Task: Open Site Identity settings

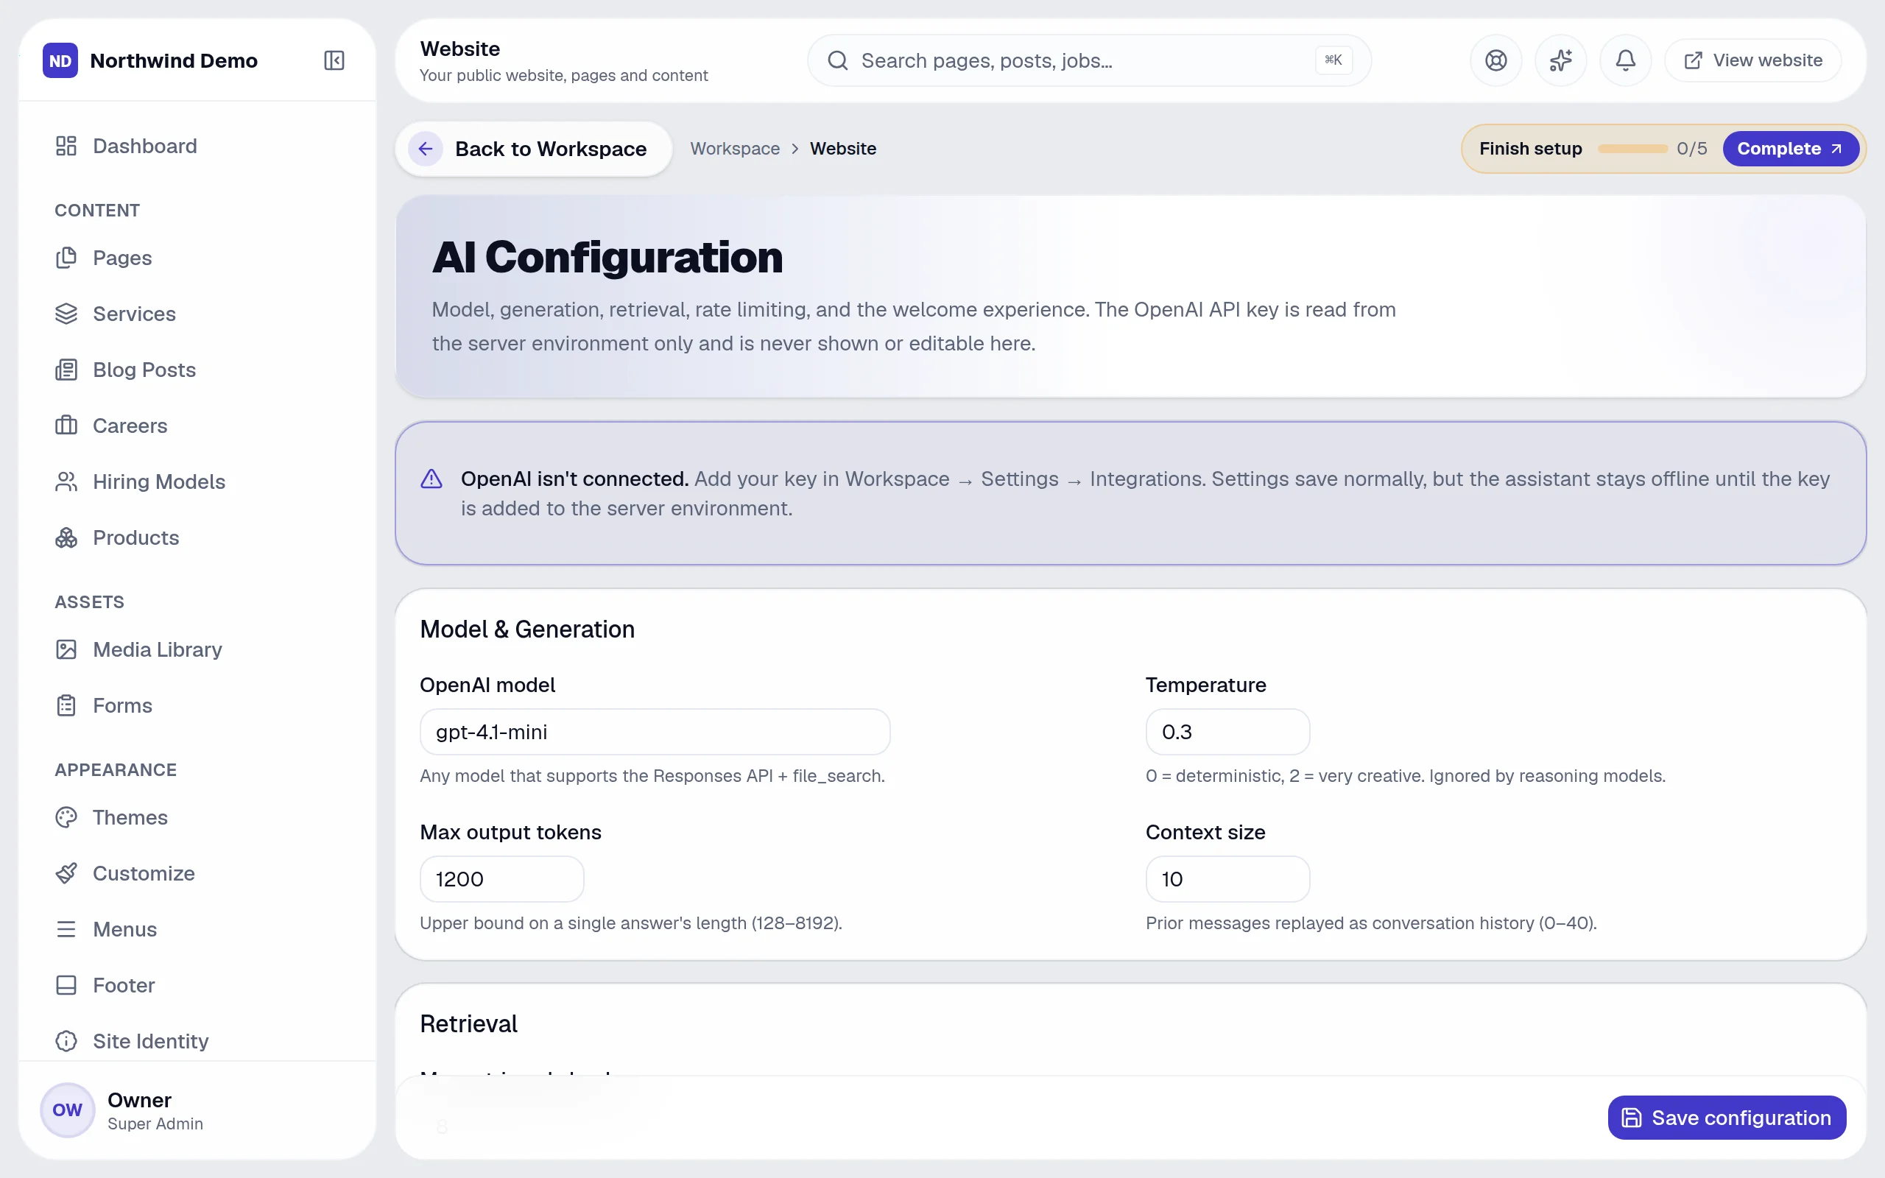Action: [x=198, y=1042]
